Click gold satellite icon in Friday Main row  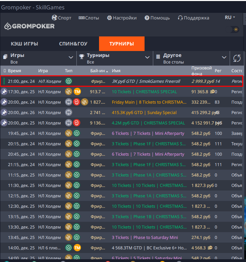[x=84, y=102]
